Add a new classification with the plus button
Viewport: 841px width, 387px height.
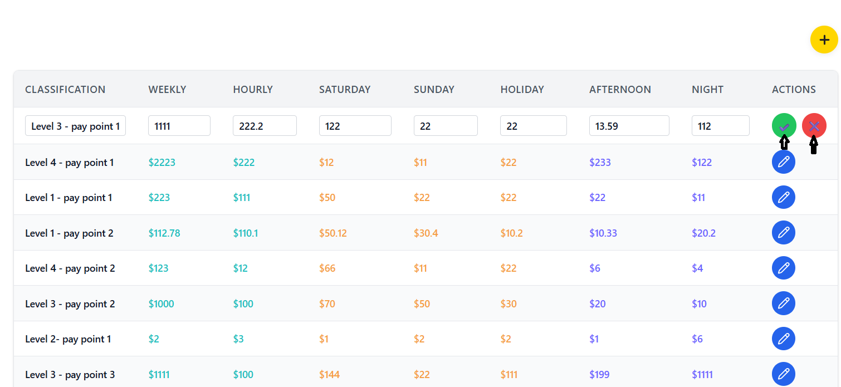point(824,40)
